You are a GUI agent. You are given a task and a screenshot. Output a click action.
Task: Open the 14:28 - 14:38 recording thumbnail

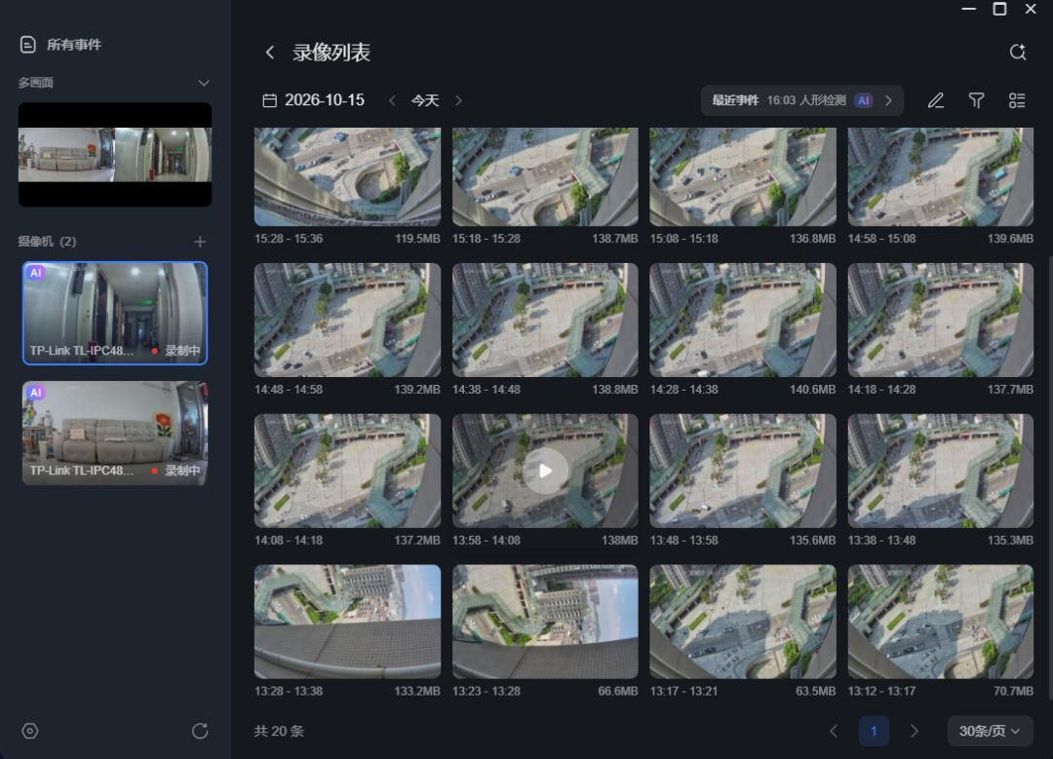[x=743, y=321]
